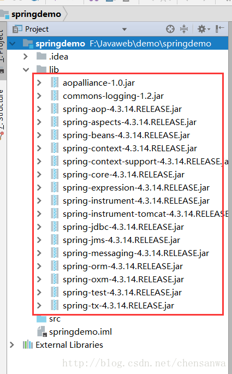Click the Scroll from Source target icon

[x=170, y=29]
